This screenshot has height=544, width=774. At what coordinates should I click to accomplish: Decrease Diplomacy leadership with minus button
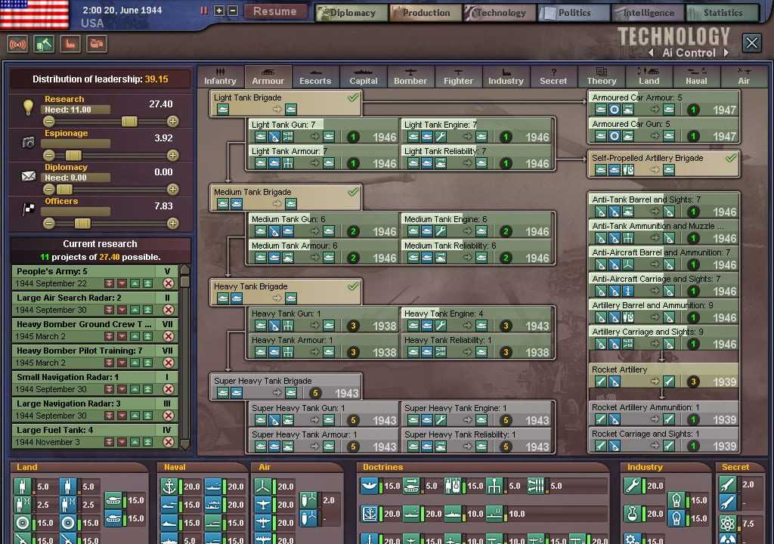[x=48, y=190]
